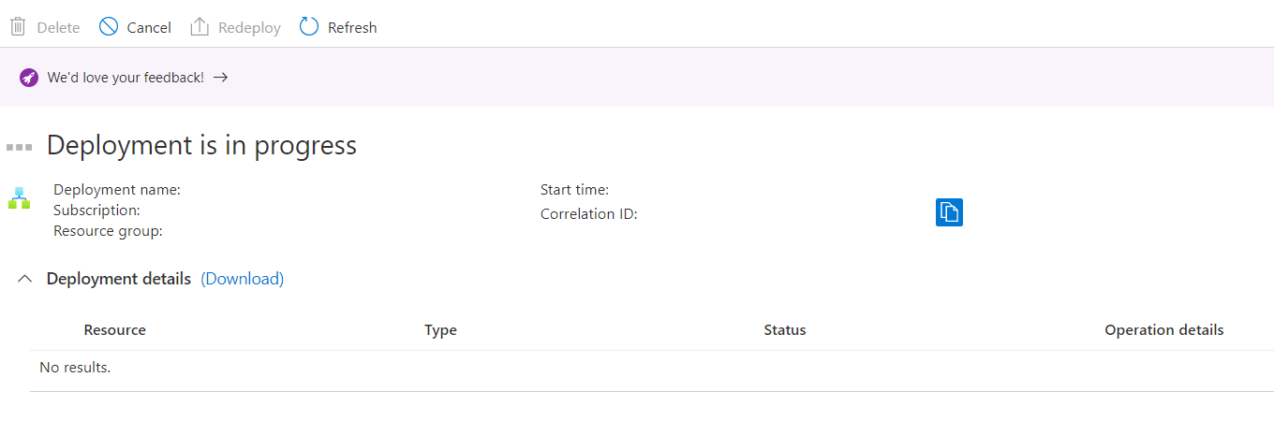Sort by the Resource column header

pyautogui.click(x=115, y=330)
